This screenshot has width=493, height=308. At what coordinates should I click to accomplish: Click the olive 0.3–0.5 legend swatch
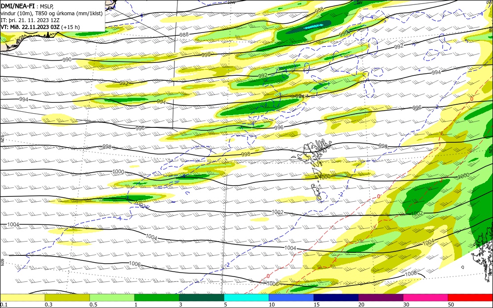pyautogui.click(x=67, y=298)
